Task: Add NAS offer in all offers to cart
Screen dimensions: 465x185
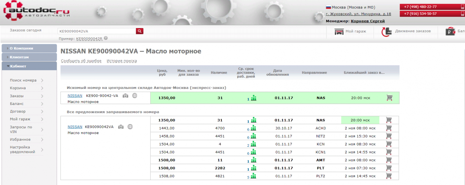Action: tap(389, 120)
